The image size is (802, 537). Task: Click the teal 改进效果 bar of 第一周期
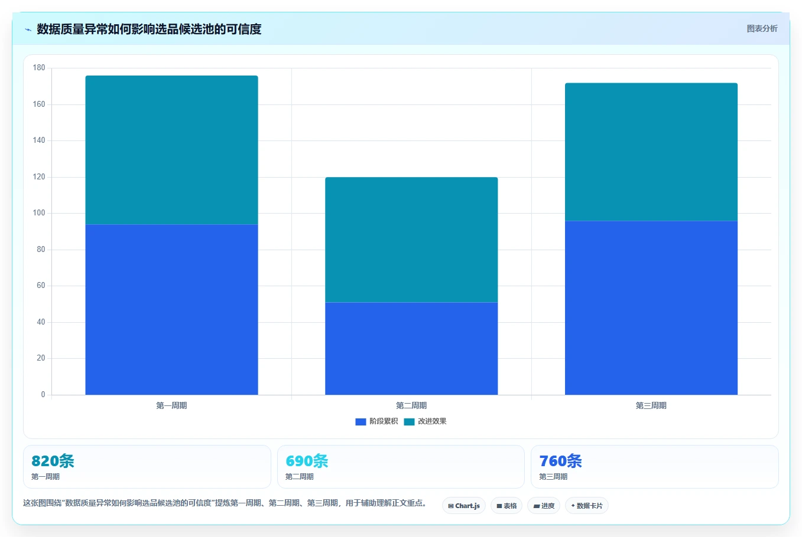point(171,150)
